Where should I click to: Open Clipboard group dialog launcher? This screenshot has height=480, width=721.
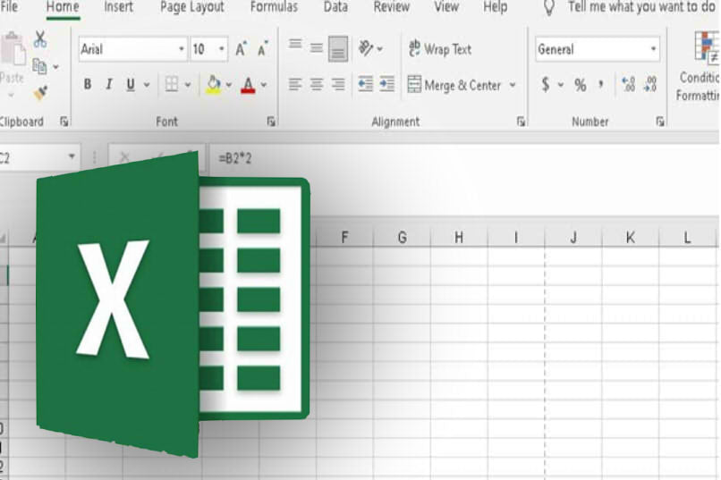64,122
